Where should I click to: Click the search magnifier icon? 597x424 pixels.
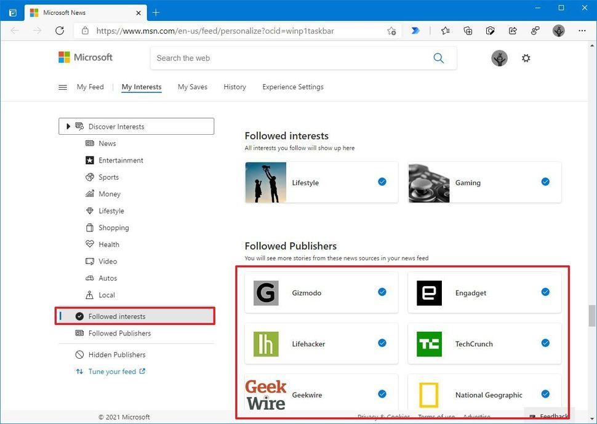point(439,58)
